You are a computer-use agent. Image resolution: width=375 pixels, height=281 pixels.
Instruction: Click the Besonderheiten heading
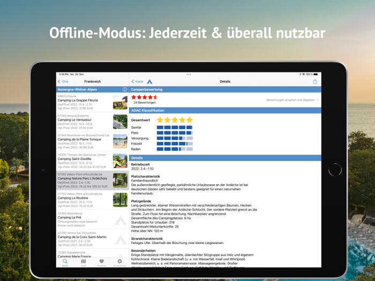pyautogui.click(x=143, y=250)
